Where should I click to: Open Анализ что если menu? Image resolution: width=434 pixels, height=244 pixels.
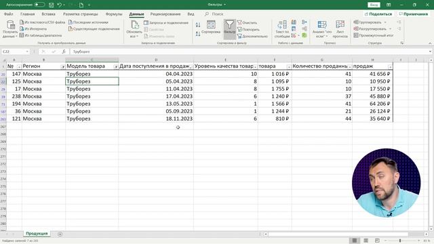click(x=322, y=29)
